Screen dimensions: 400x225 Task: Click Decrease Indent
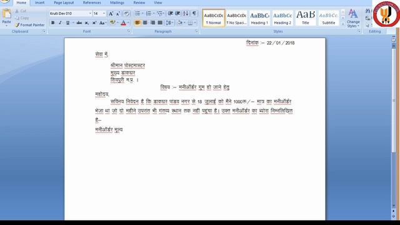click(x=171, y=14)
